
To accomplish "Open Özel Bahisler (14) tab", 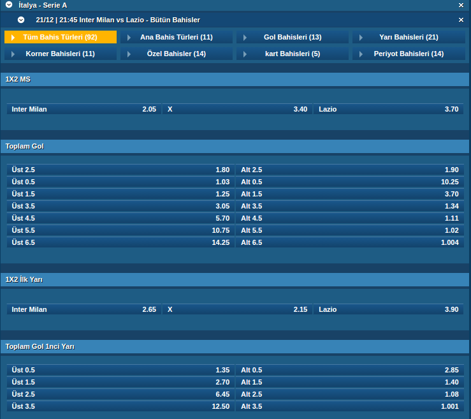I will click(x=177, y=54).
